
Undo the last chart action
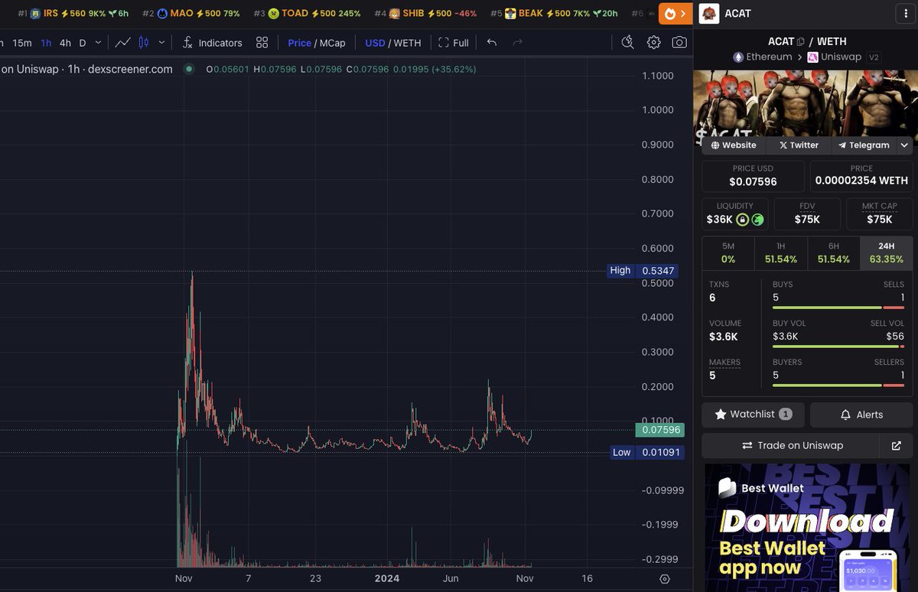click(492, 43)
